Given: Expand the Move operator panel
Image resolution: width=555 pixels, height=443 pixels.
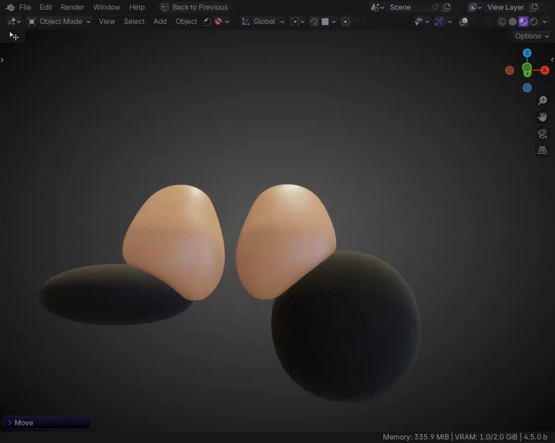Looking at the screenshot, I should coord(46,423).
